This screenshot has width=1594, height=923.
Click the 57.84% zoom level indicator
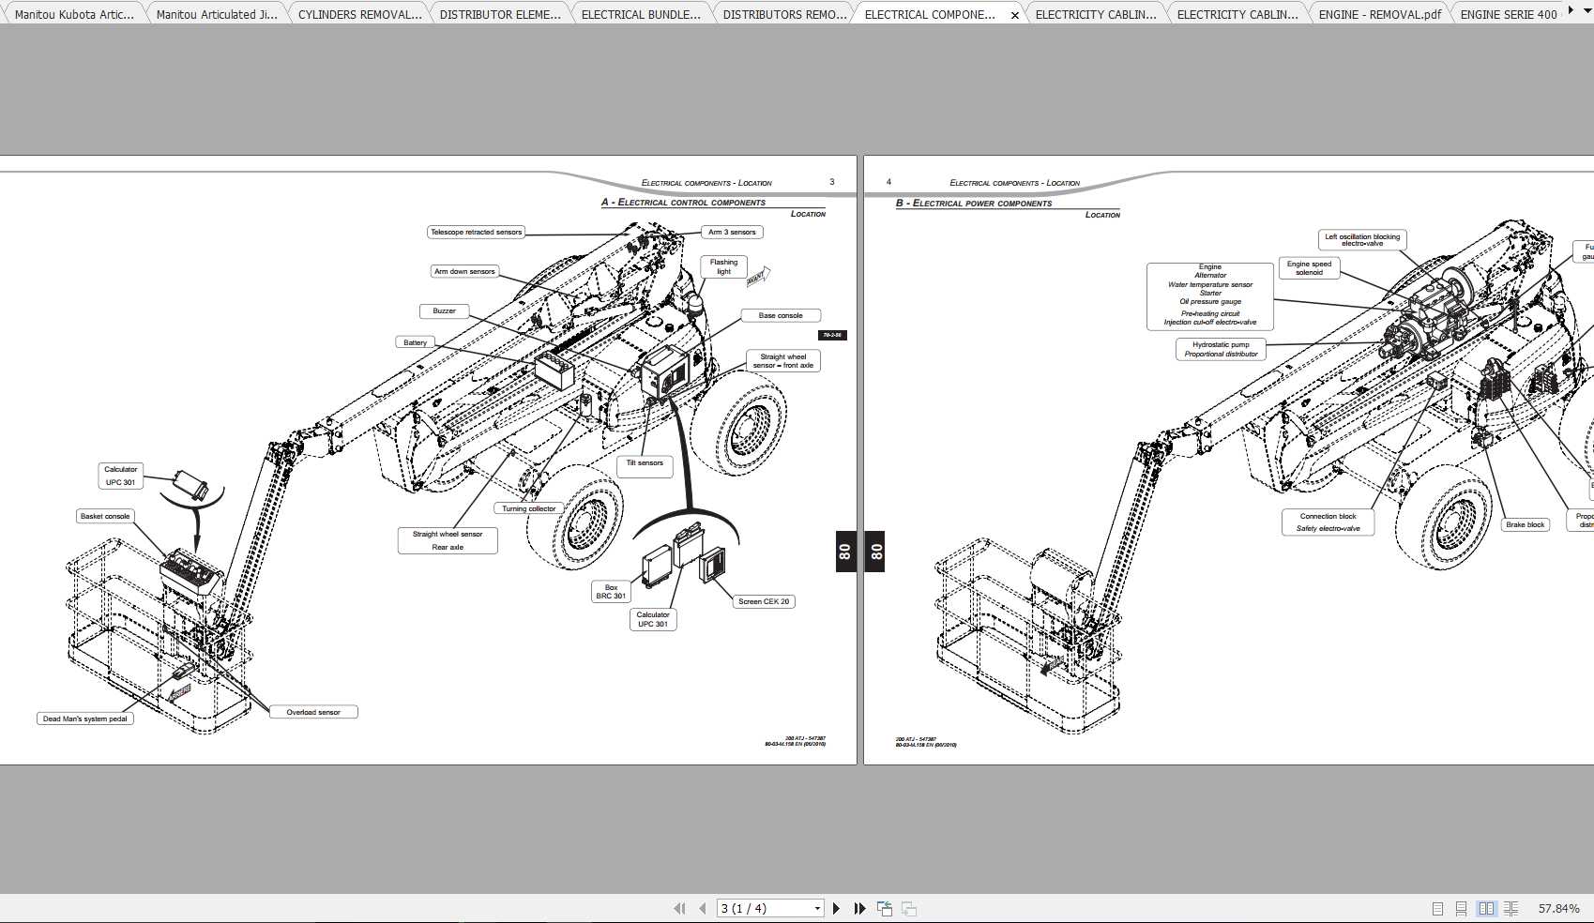coord(1559,908)
